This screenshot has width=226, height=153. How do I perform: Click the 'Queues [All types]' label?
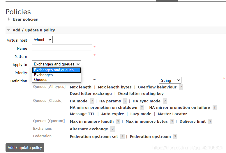pos(49,87)
